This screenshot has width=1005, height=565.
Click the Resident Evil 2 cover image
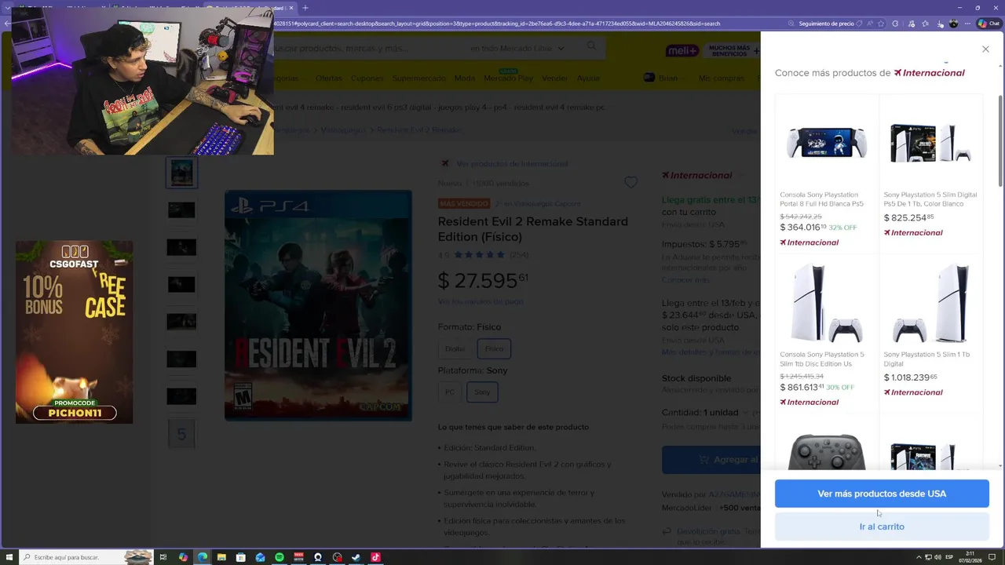[x=318, y=305]
